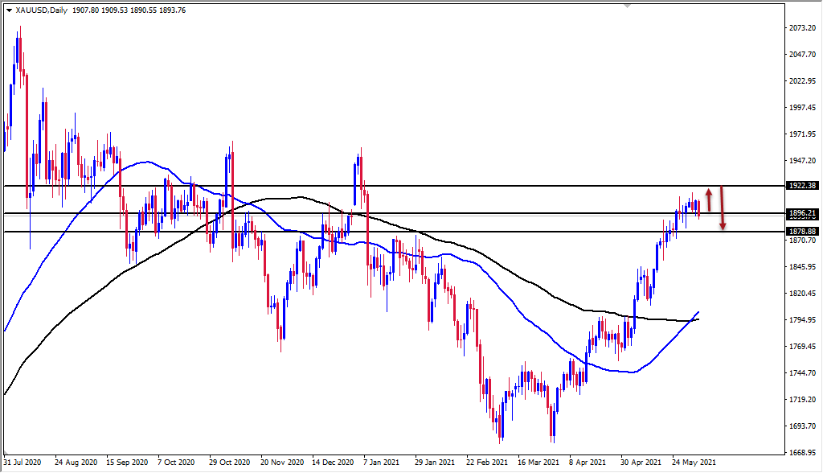Click the 22 Feb 2021 date label
The height and width of the screenshot is (473, 823).
coord(486,463)
